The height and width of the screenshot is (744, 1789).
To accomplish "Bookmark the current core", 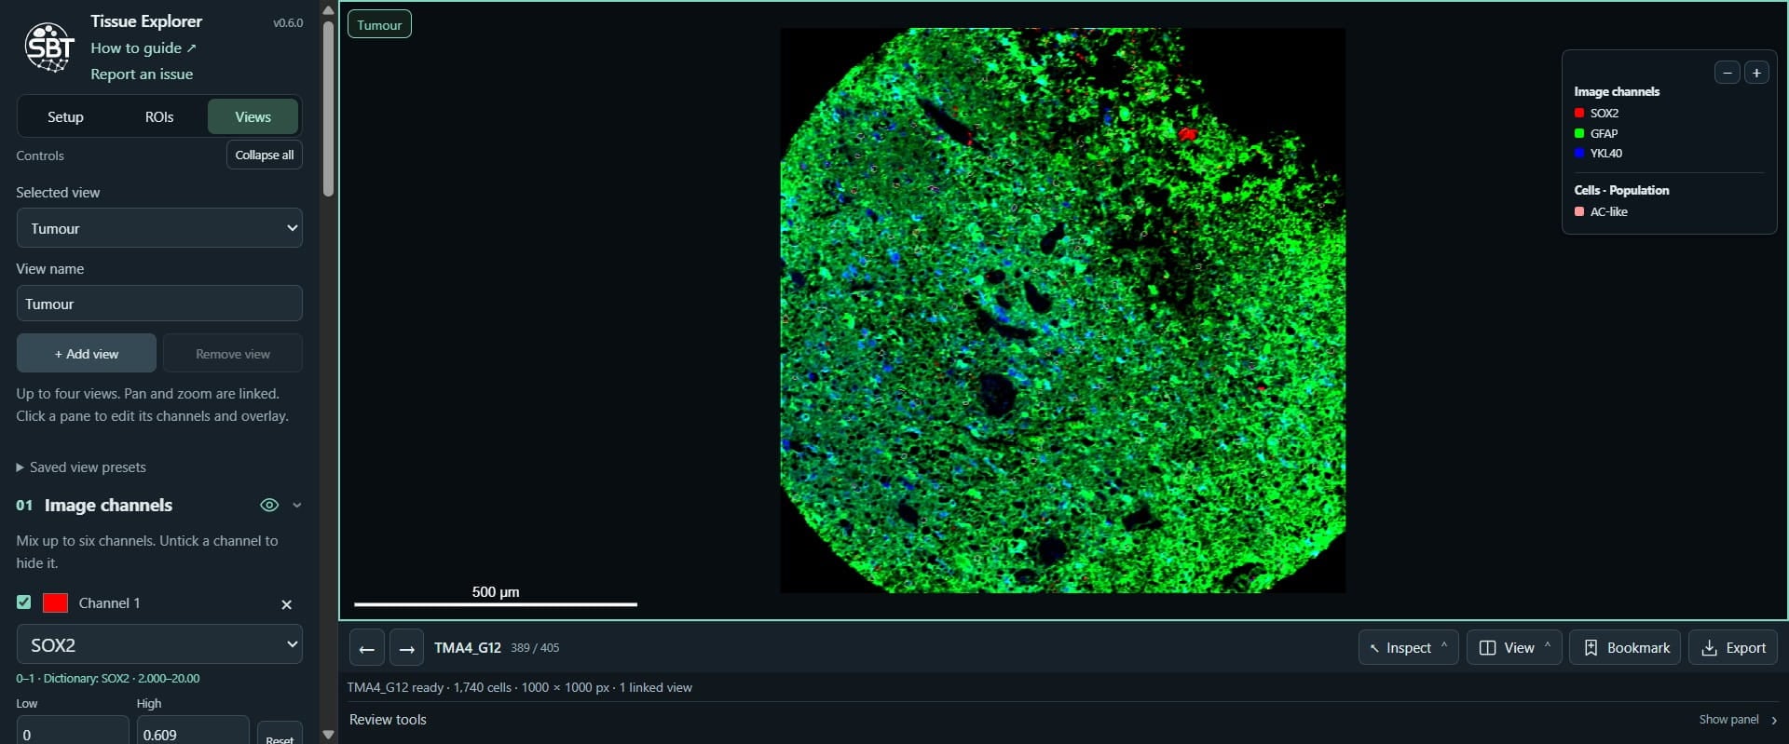I will pos(1626,648).
